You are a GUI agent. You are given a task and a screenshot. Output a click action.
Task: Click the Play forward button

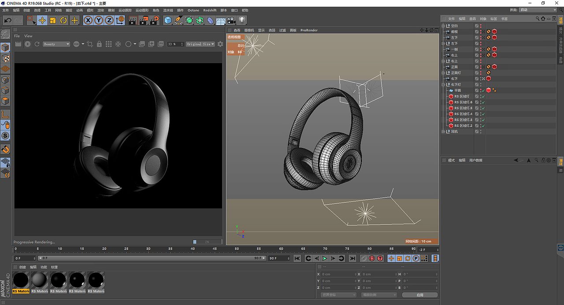(325, 258)
